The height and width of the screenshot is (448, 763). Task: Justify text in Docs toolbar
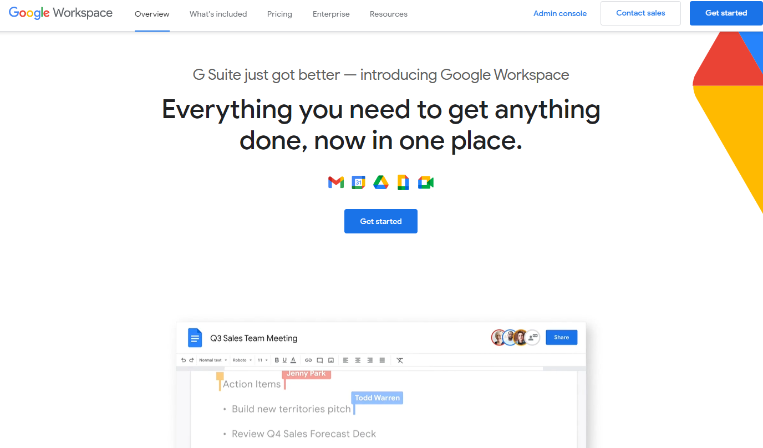click(382, 360)
